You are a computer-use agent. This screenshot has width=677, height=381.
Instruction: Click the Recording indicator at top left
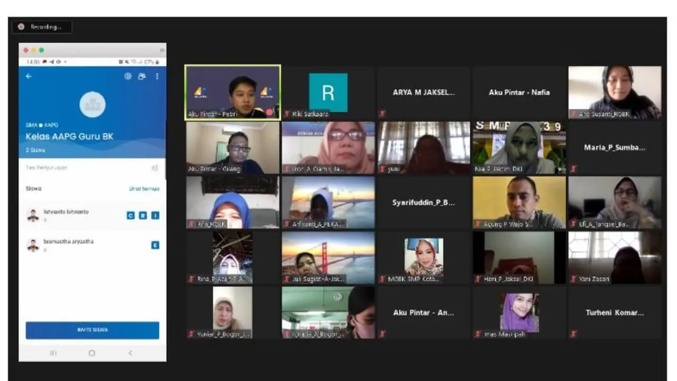(42, 26)
